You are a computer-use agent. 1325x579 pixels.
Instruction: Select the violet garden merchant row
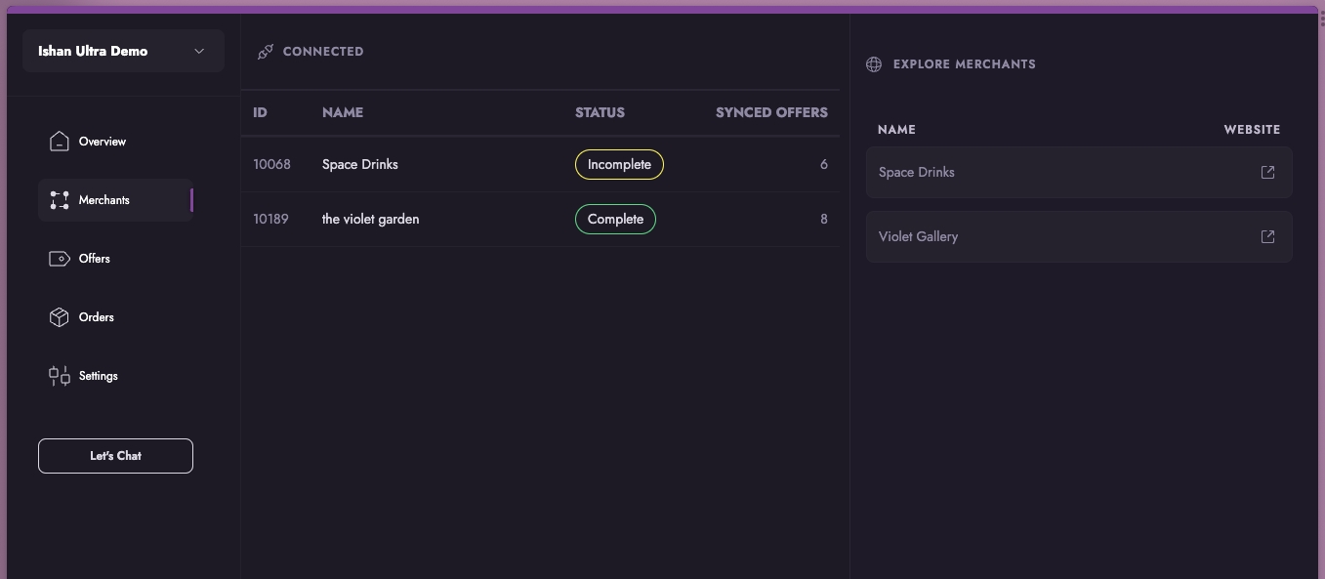coord(540,219)
